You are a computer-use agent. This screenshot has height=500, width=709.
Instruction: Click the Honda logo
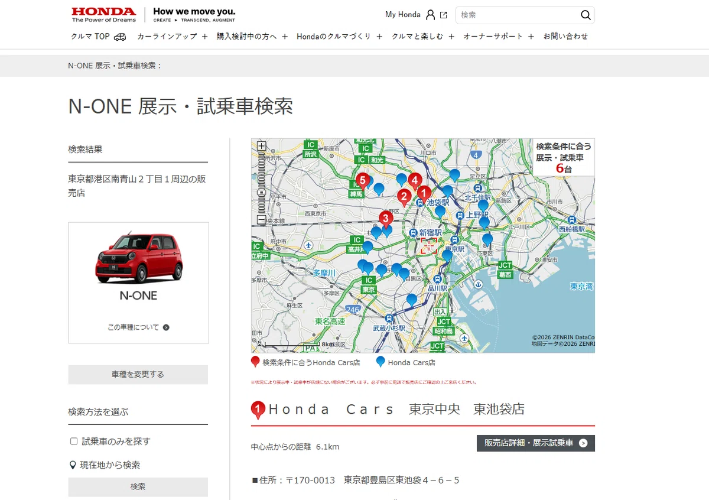(x=103, y=14)
